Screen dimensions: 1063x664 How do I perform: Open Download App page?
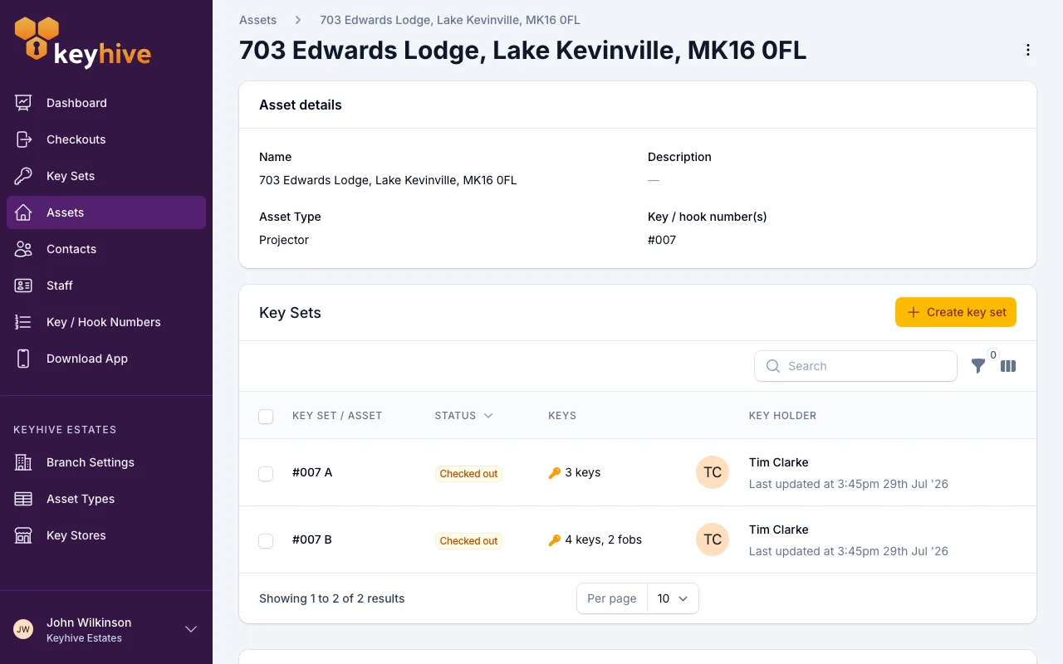point(106,359)
